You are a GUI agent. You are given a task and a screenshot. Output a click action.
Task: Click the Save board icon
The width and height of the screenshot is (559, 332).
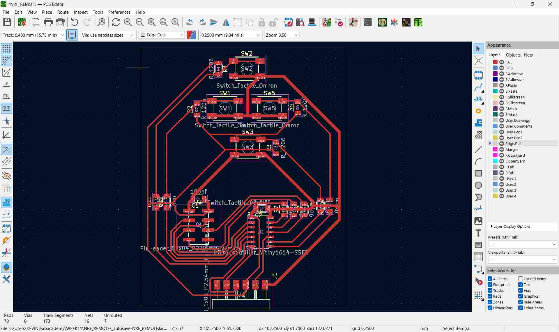(7, 22)
